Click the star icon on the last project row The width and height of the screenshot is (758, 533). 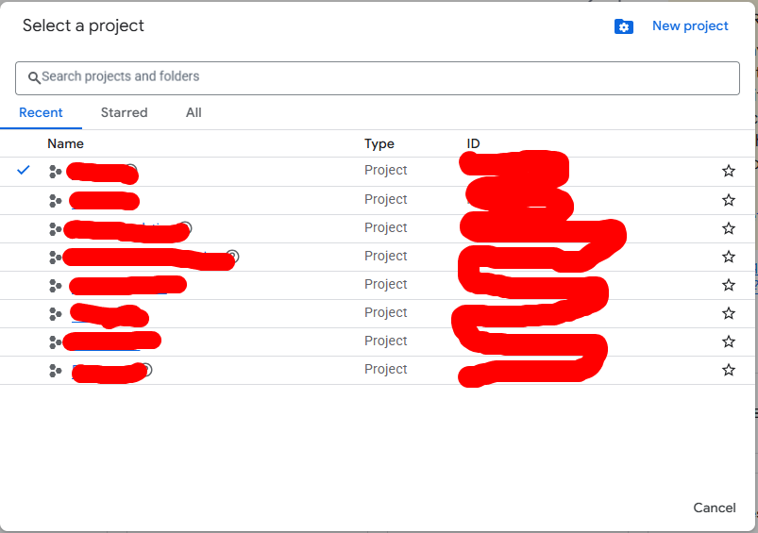pos(728,370)
